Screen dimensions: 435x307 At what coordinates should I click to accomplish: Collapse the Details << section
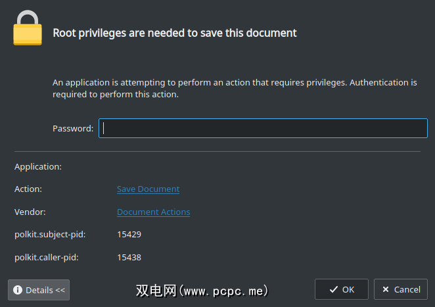pos(39,290)
